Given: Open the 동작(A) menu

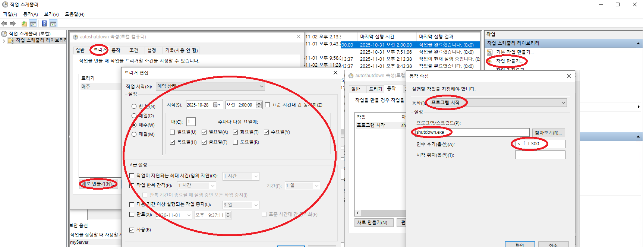Looking at the screenshot, I should pyautogui.click(x=30, y=14).
